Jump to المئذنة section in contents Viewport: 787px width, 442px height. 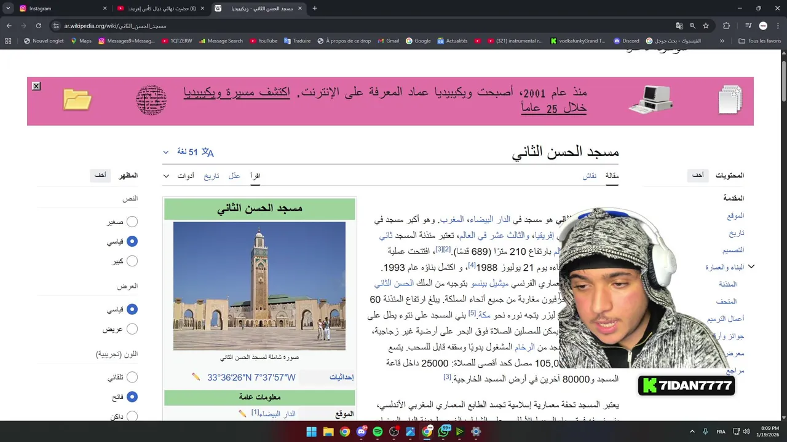(x=727, y=284)
